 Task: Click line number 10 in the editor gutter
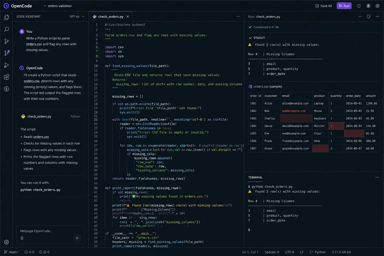tap(96, 66)
